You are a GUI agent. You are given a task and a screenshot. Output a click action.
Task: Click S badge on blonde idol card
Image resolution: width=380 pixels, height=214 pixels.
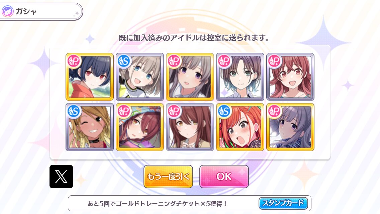click(x=74, y=111)
